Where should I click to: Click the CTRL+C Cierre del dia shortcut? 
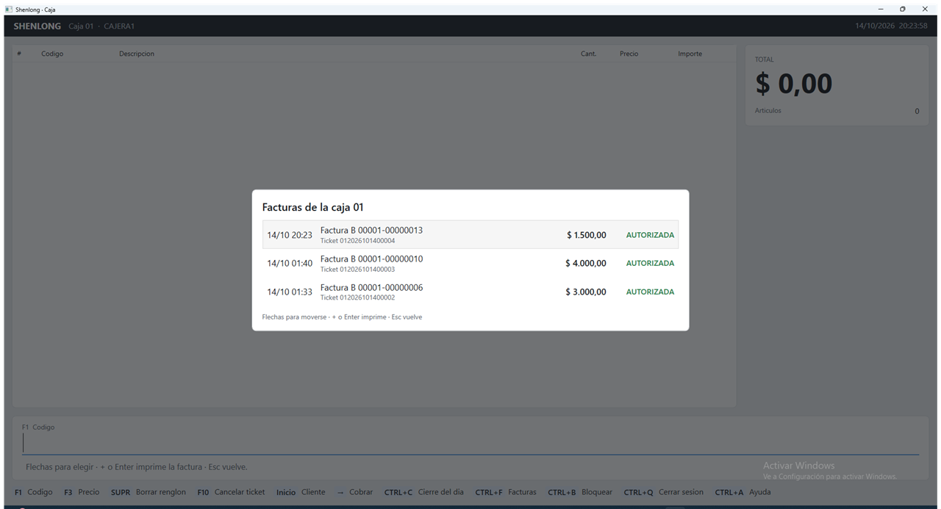click(x=424, y=492)
